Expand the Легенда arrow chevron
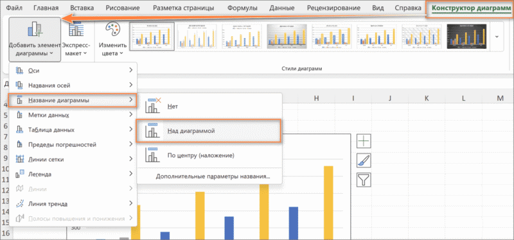Screen dimensions: 514x240 pos(131,173)
